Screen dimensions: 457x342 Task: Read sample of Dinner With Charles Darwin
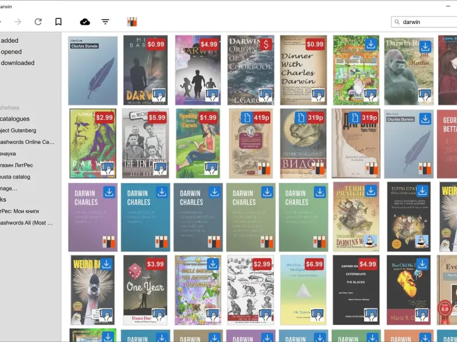[318, 95]
